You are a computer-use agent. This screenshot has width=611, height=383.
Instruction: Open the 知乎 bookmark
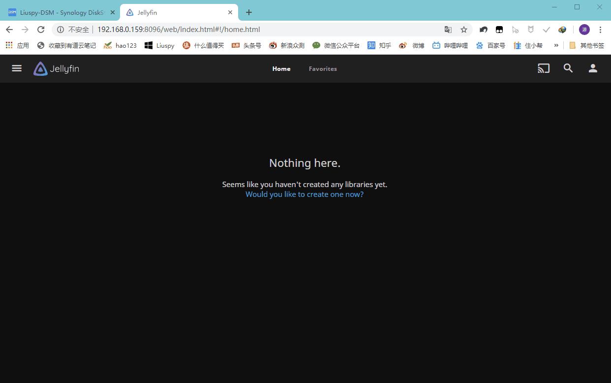(379, 45)
